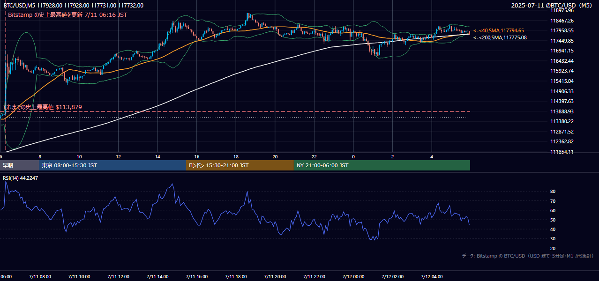The width and height of the screenshot is (599, 281).
Task: Click the hour tick 8 under price chart
Action: [x=40, y=156]
